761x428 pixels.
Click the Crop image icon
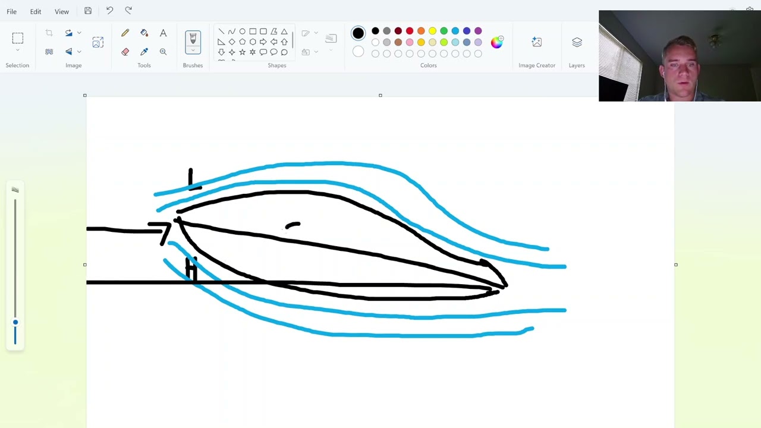(x=49, y=33)
